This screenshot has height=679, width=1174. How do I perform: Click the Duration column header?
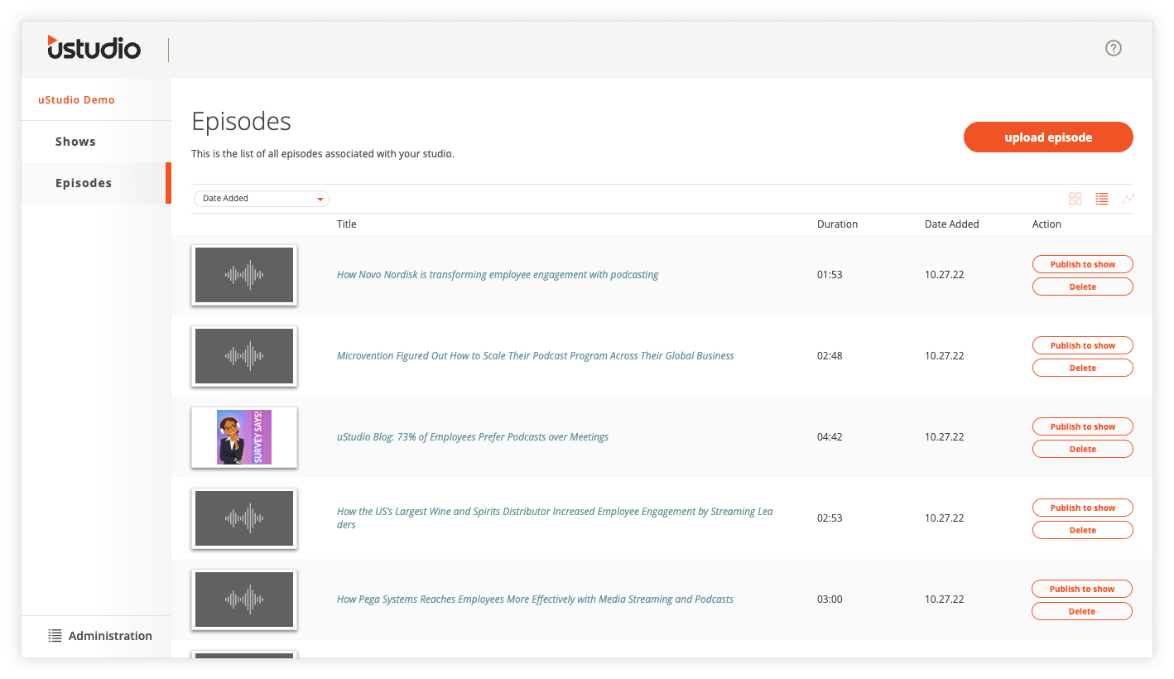[x=837, y=224]
